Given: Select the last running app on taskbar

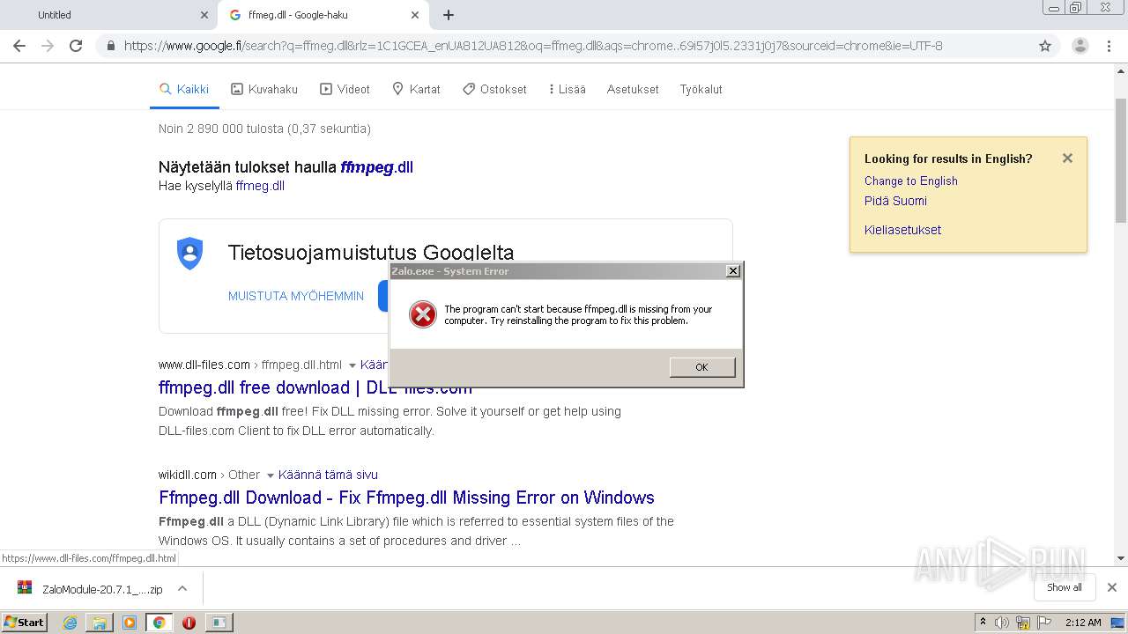Looking at the screenshot, I should pos(218,623).
